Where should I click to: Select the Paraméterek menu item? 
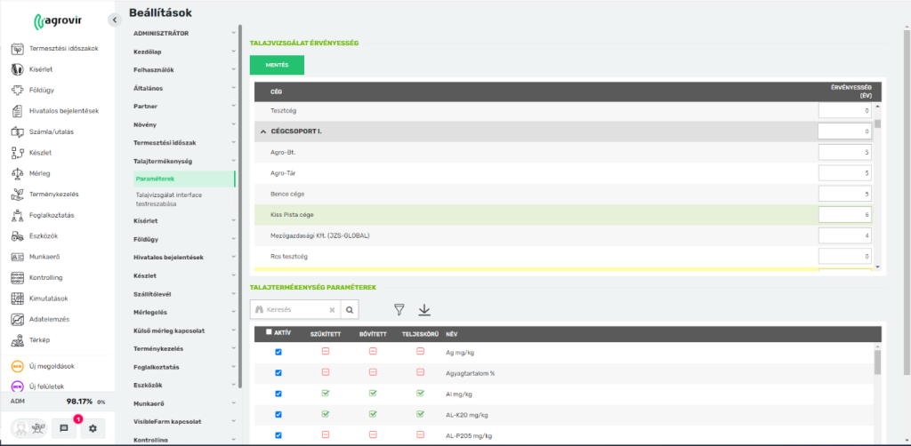(x=155, y=179)
